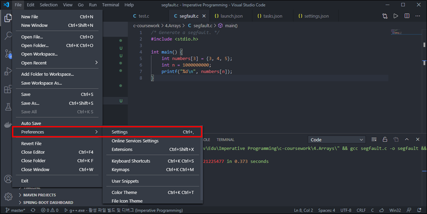427x214 pixels.
Task: Choose Open Folder... menu item
Action: click(57, 45)
